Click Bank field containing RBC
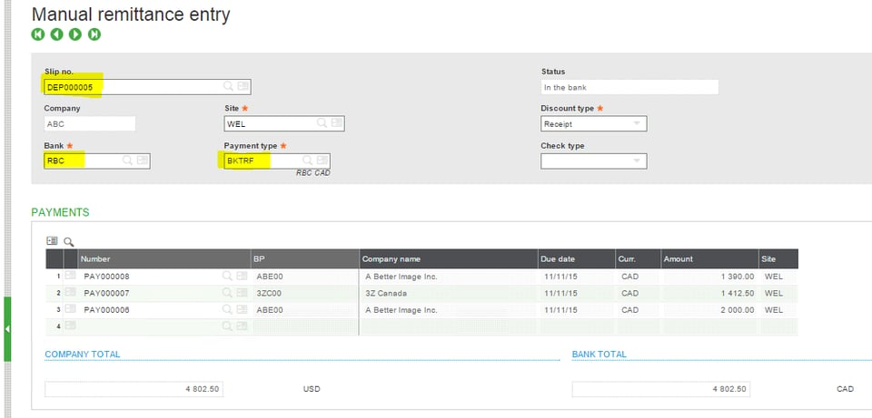872x418 pixels. click(97, 161)
